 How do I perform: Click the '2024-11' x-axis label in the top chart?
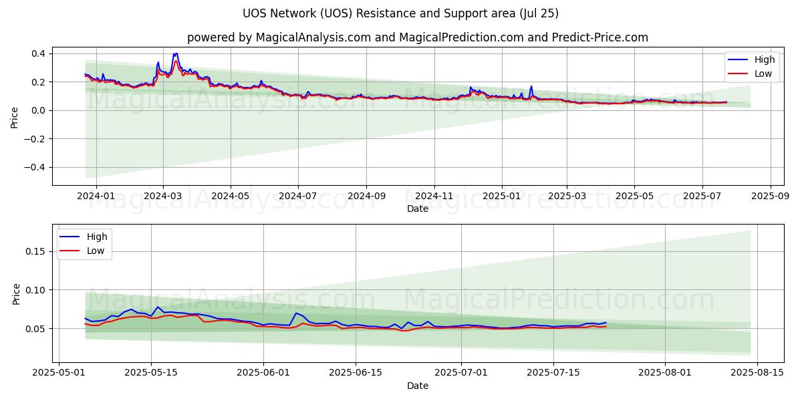coord(434,196)
